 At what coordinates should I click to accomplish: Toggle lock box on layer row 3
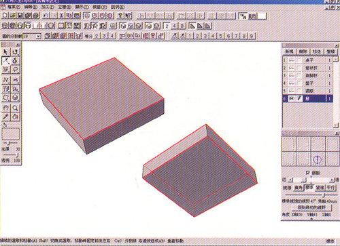[299, 75]
